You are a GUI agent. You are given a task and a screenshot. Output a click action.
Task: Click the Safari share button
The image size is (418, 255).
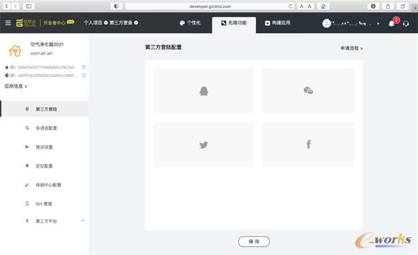(x=388, y=6)
